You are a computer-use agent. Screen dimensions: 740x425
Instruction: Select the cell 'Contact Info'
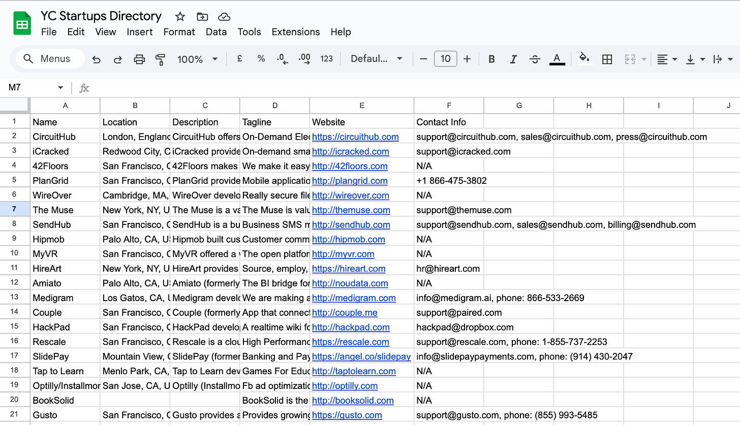(x=449, y=122)
